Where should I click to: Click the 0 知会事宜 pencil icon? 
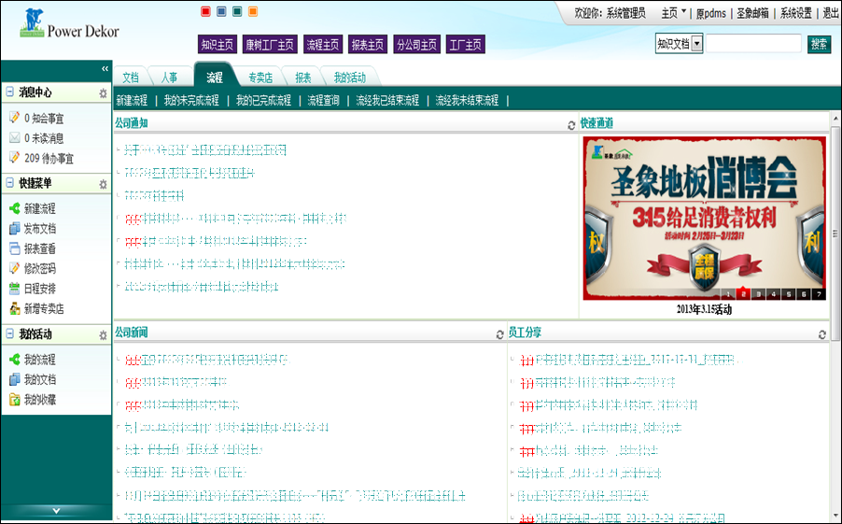click(x=15, y=117)
